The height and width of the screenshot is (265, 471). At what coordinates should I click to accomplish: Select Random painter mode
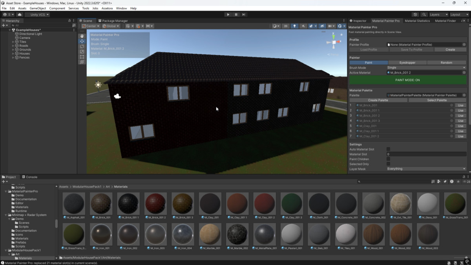point(446,62)
